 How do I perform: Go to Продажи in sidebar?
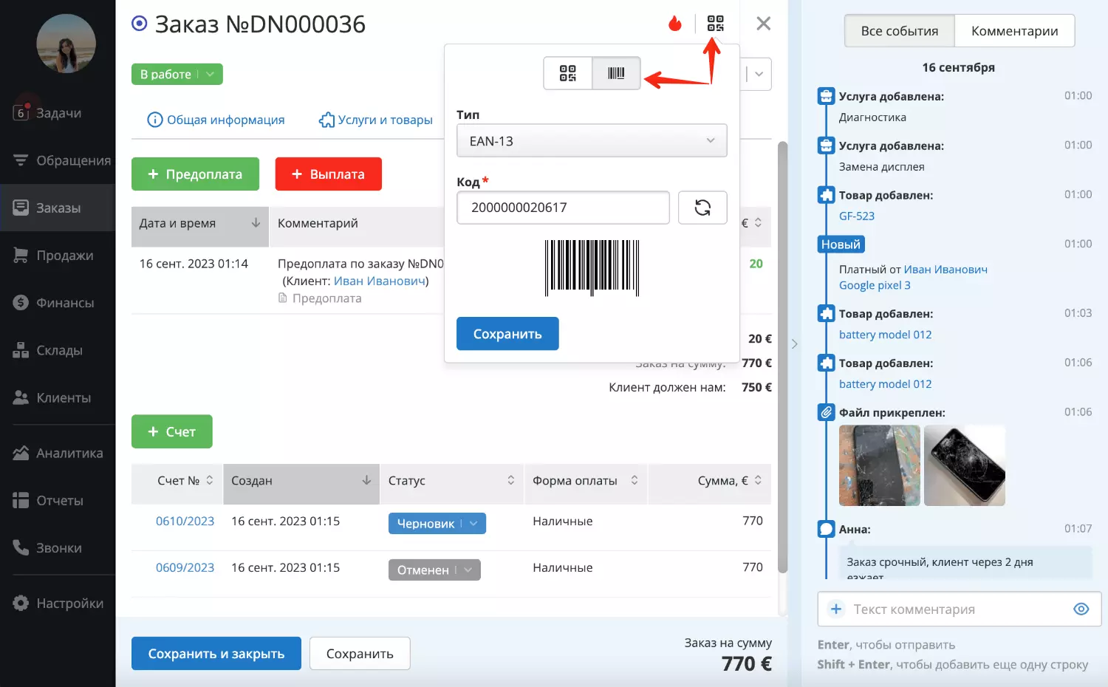click(58, 255)
